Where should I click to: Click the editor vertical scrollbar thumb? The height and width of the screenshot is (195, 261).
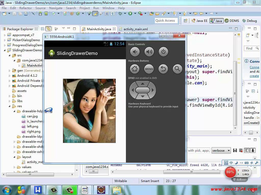tap(235, 93)
